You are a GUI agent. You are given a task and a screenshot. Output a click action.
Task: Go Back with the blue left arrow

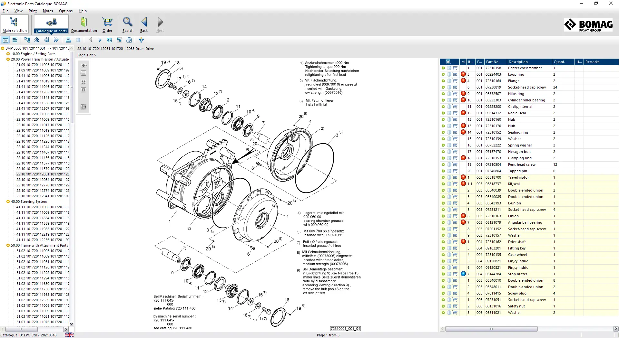pyautogui.click(x=144, y=24)
